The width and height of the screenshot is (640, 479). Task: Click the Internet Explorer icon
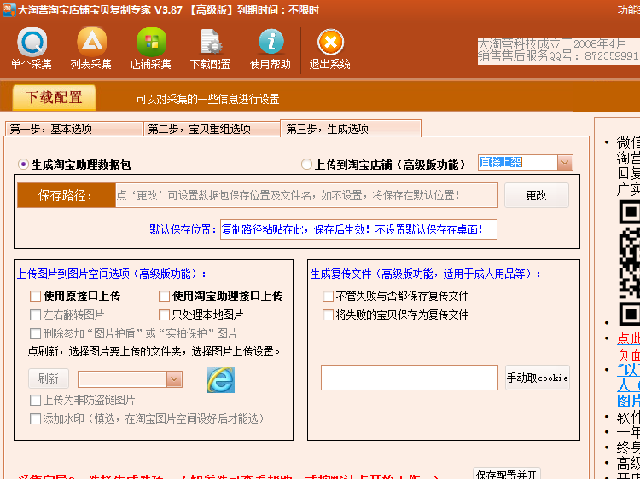(x=221, y=380)
